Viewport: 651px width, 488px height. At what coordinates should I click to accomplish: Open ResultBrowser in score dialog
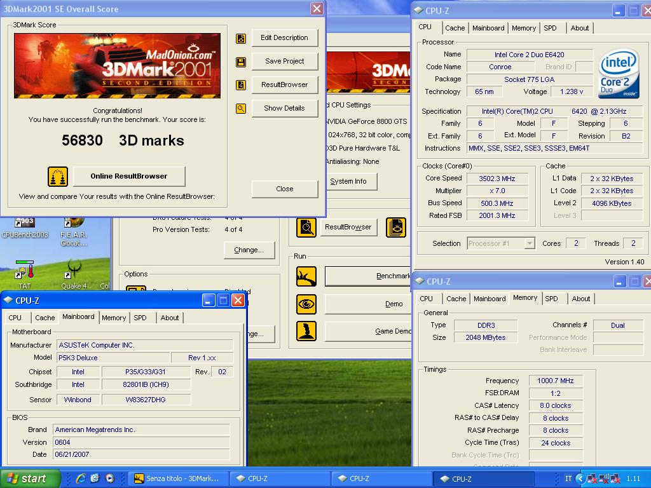(x=284, y=85)
